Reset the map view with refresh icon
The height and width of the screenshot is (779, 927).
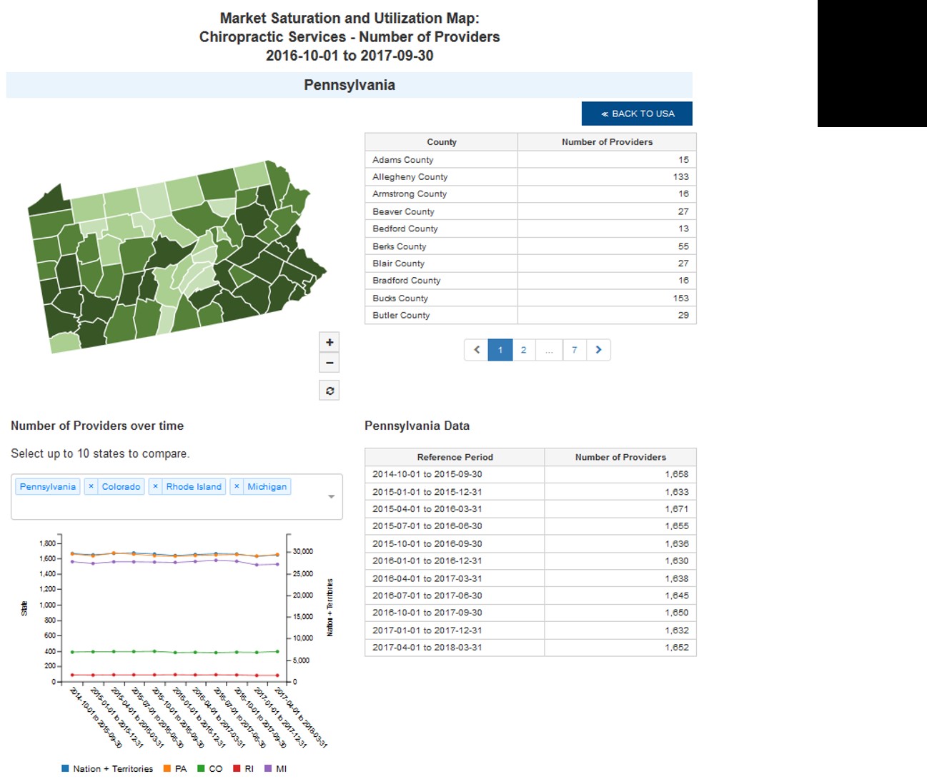329,391
